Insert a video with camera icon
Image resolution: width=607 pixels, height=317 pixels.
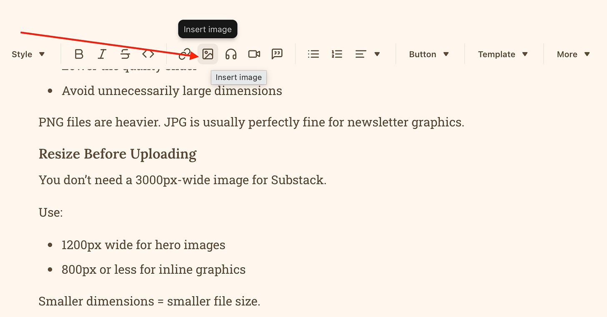pos(254,54)
